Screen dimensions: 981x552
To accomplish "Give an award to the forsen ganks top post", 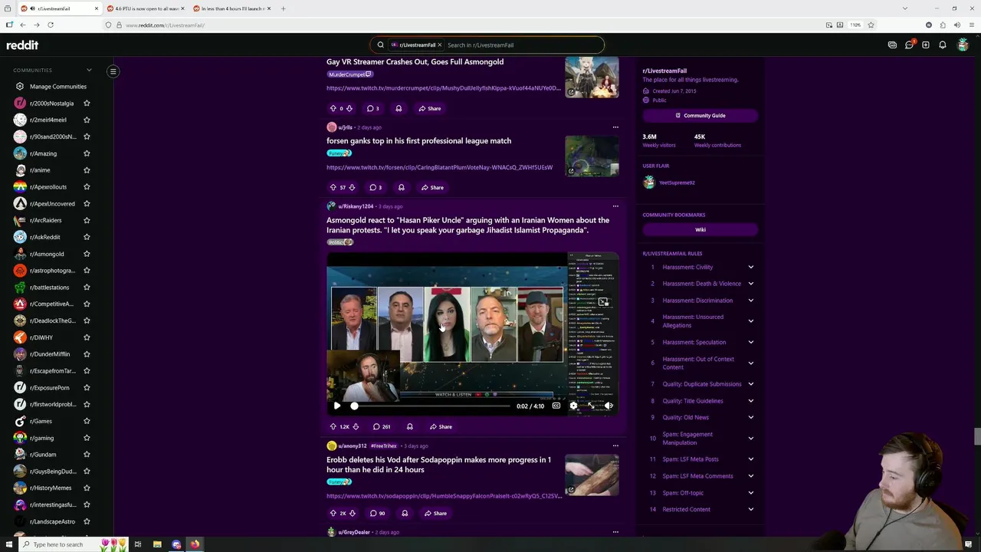I will pyautogui.click(x=401, y=187).
